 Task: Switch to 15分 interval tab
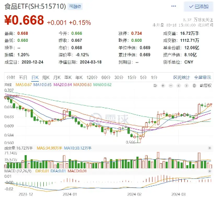coord(132,78)
